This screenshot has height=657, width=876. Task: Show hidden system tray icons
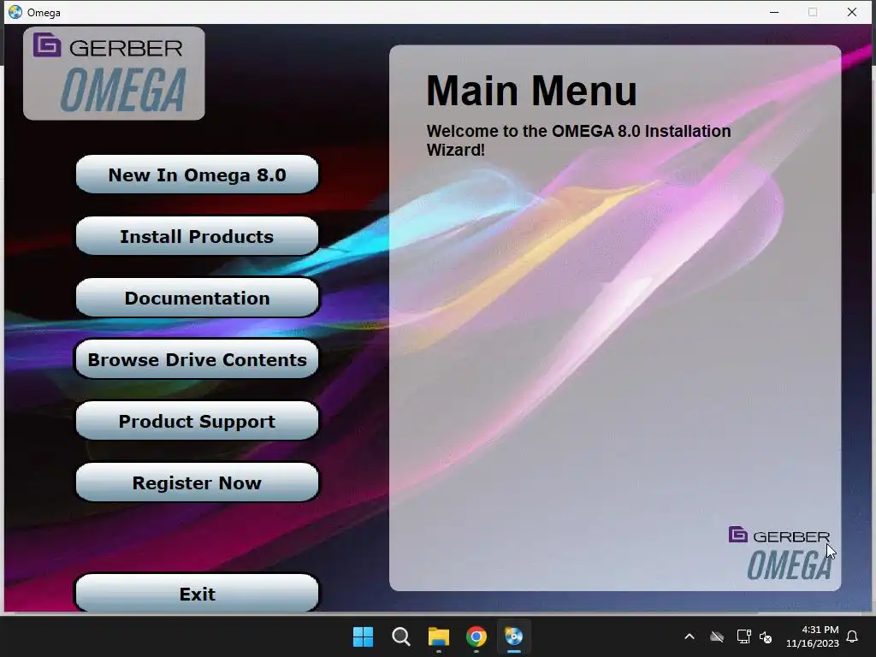(x=690, y=636)
